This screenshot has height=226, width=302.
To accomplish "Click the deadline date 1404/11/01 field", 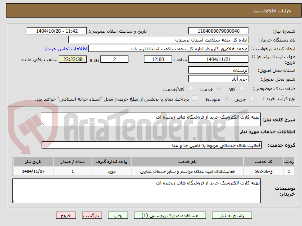I will (218, 59).
